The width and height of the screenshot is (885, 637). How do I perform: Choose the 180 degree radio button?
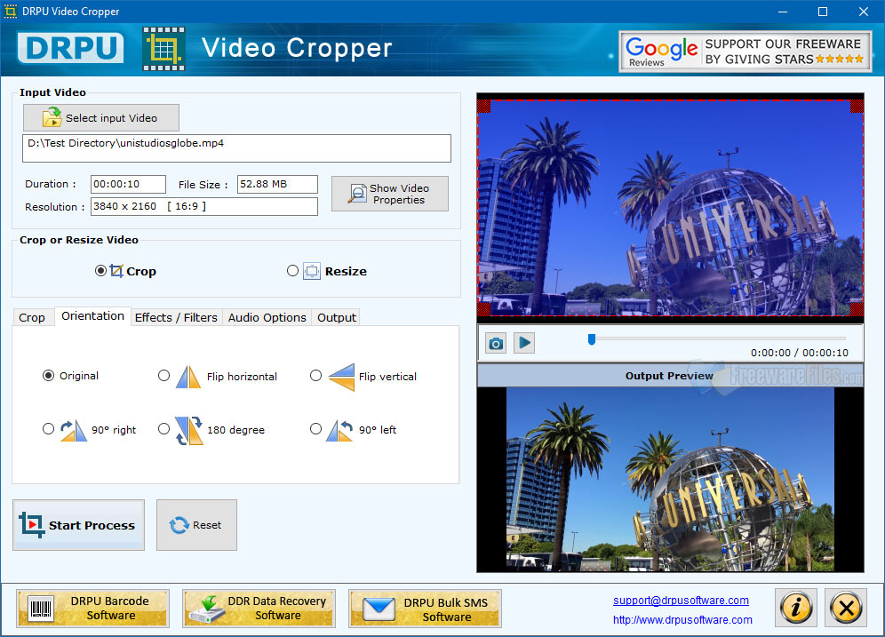pyautogui.click(x=163, y=429)
